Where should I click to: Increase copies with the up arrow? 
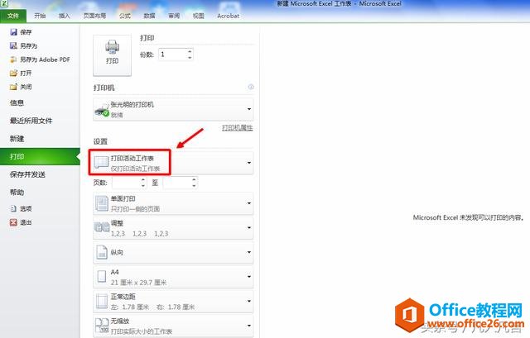pos(190,51)
